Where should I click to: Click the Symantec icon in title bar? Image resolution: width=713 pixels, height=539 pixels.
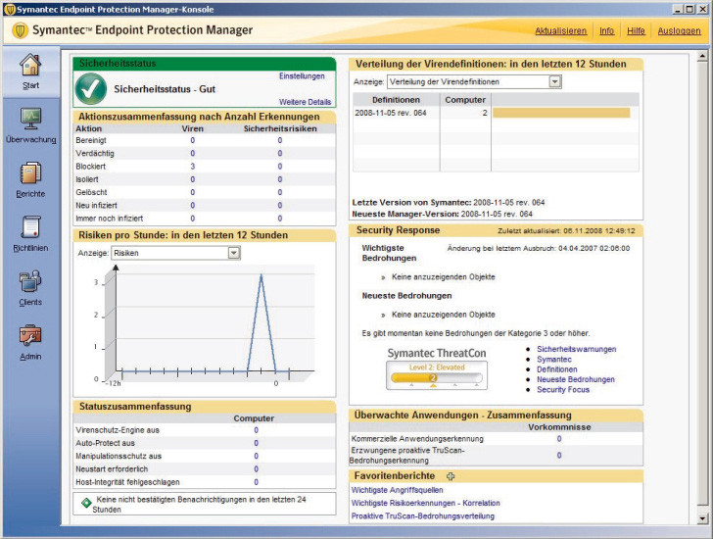pyautogui.click(x=9, y=9)
